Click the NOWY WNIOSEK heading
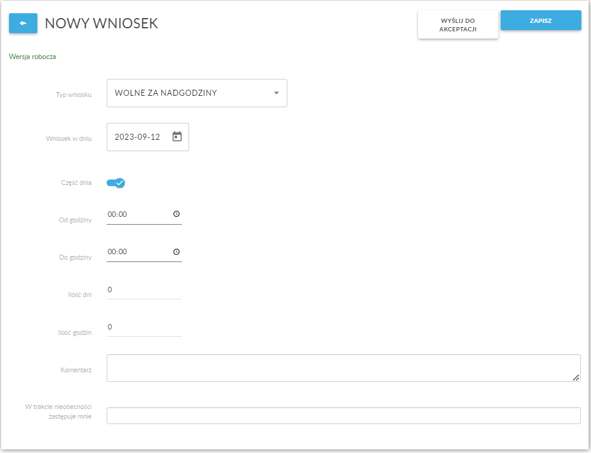Screen dimensions: 591x453 click(x=101, y=23)
